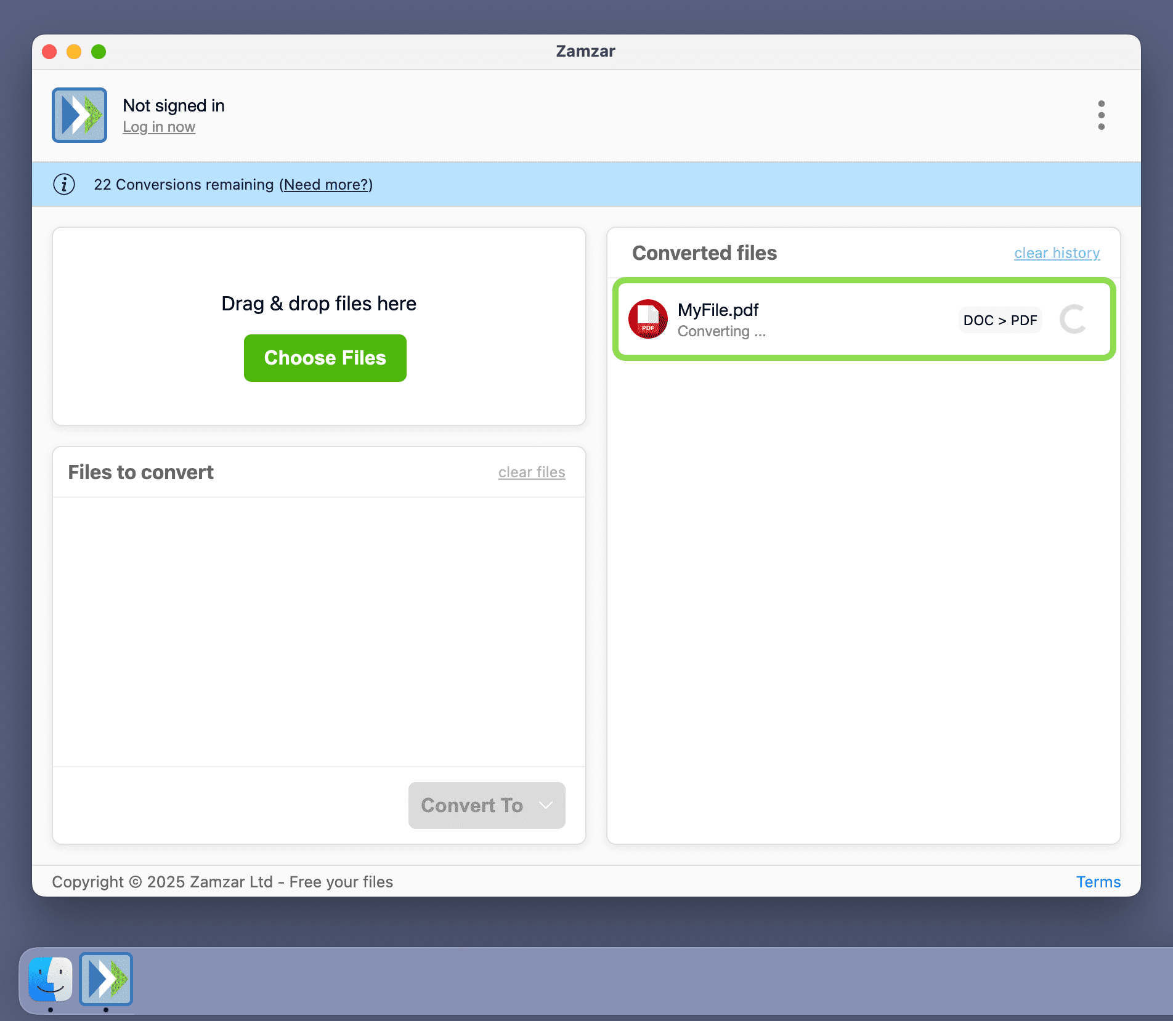1173x1021 pixels.
Task: Click the conversion progress spinner
Action: tap(1073, 319)
